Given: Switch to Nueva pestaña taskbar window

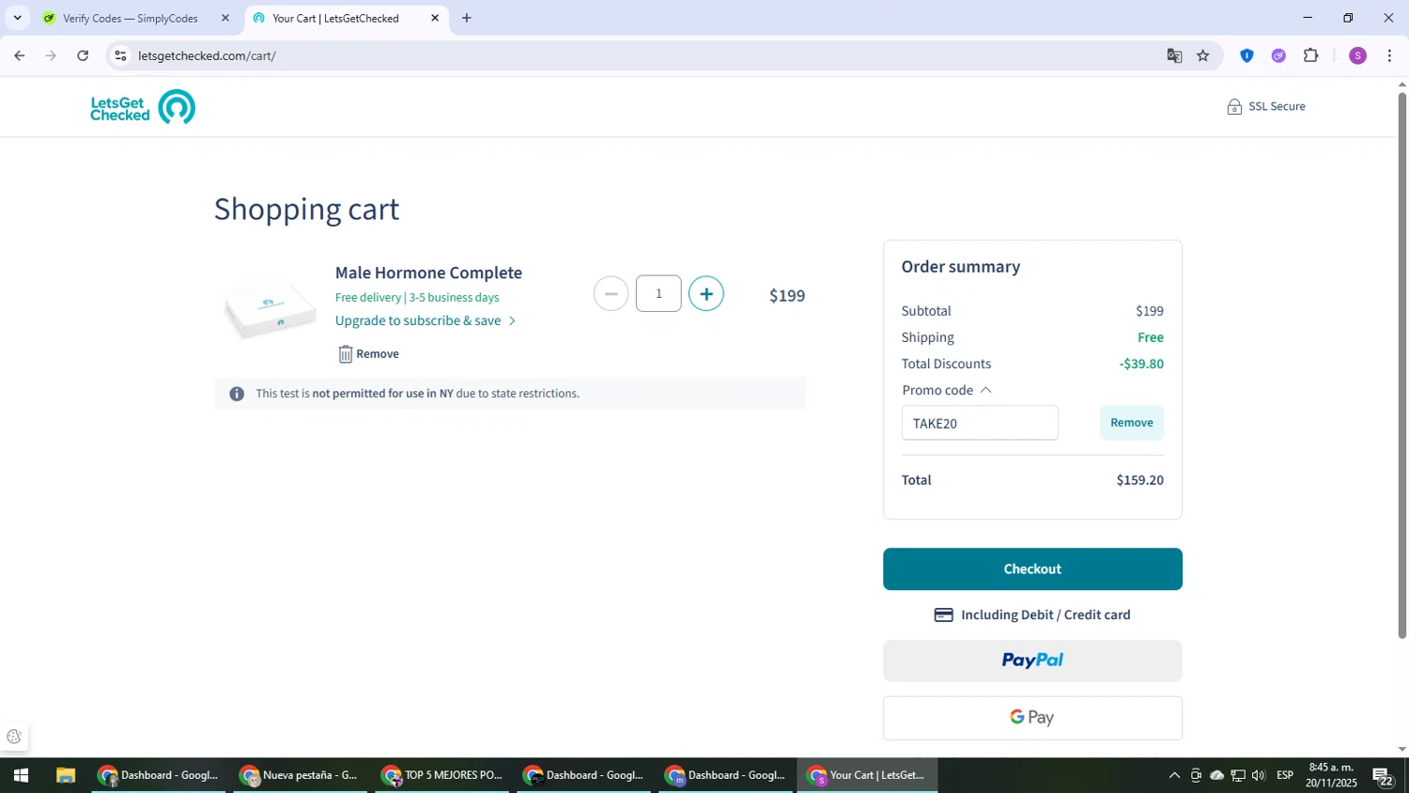Looking at the screenshot, I should point(301,776).
